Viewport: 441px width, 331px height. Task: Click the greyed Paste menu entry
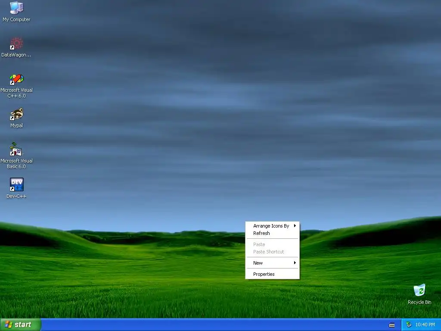pos(272,244)
